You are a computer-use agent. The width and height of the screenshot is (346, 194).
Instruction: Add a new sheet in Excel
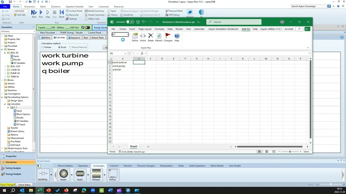(148, 147)
